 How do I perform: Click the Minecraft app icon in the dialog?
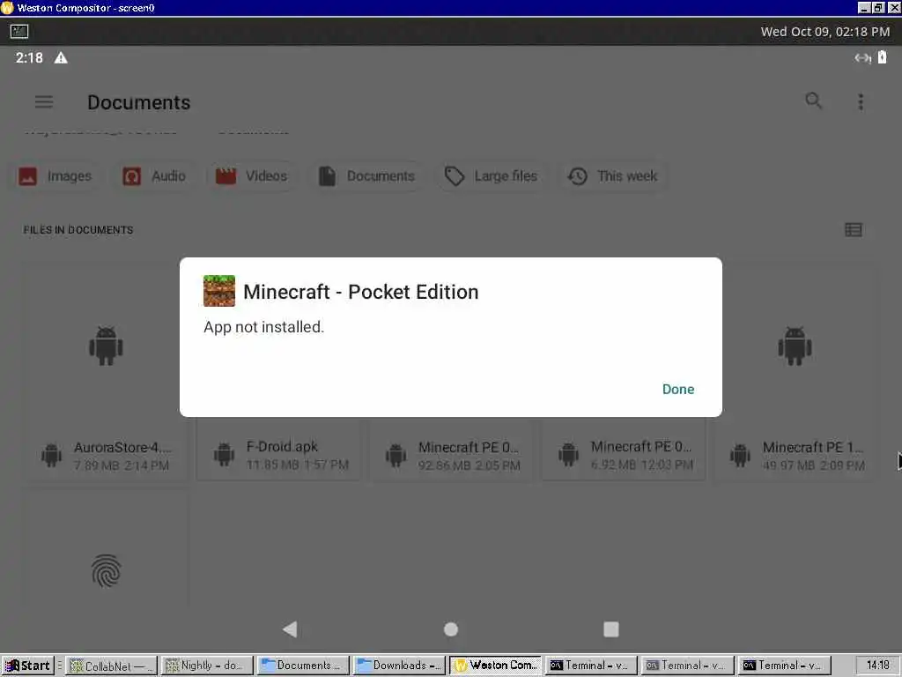pos(219,291)
